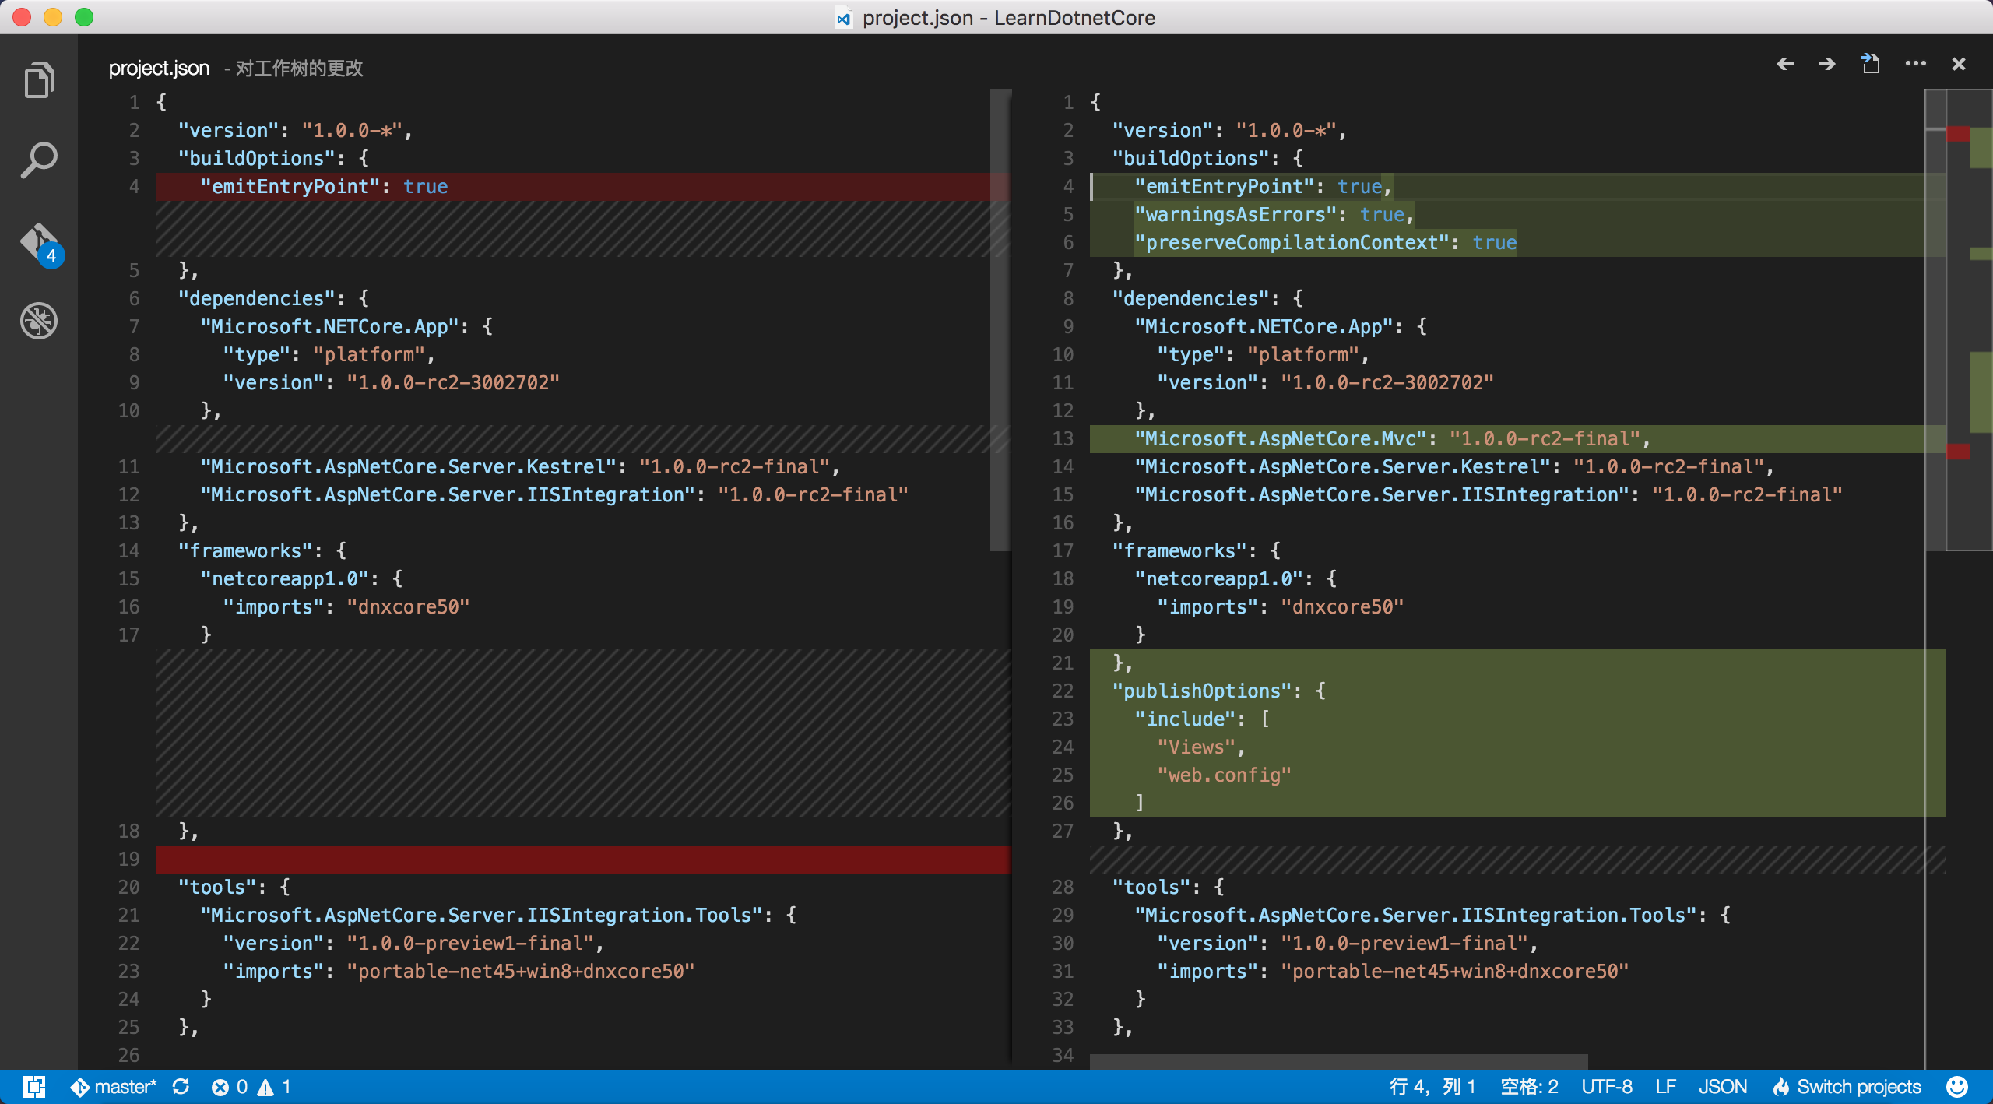Image resolution: width=1993 pixels, height=1104 pixels.
Task: Select the UTF-8 encoding indicator
Action: point(1607,1087)
